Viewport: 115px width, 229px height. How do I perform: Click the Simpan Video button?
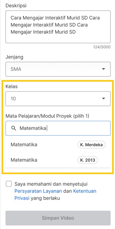click(x=58, y=218)
